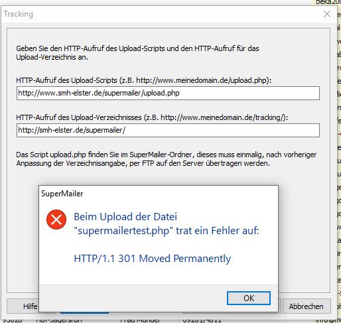Focus the upload directory URL field
Viewport: 341px width, 323px height.
click(168, 130)
